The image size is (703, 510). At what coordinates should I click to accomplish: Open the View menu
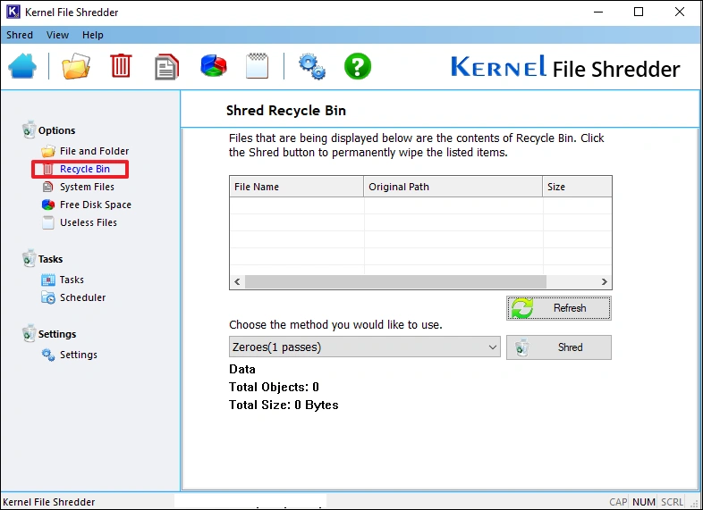pyautogui.click(x=57, y=35)
